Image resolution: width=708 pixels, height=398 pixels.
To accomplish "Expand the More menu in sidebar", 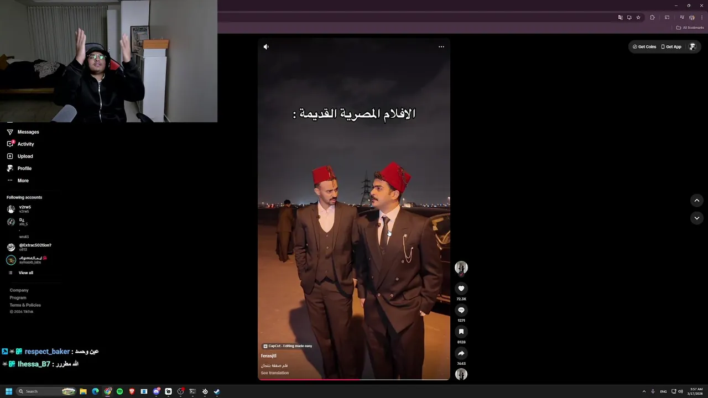I will point(18,181).
